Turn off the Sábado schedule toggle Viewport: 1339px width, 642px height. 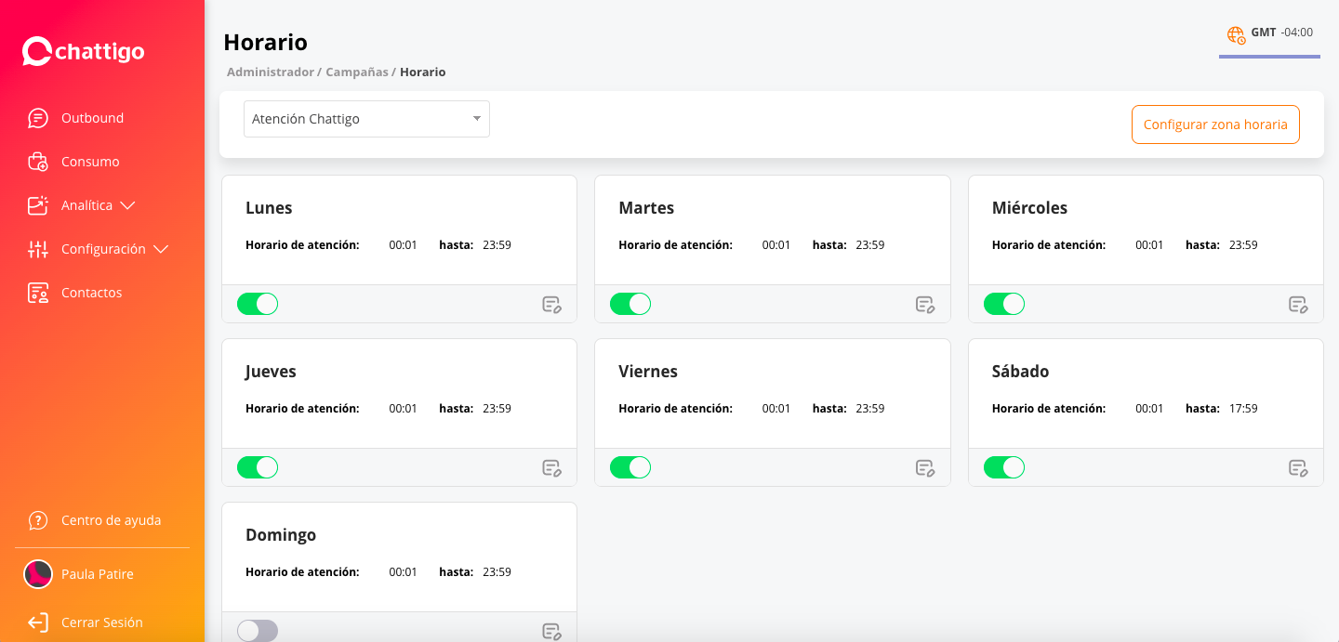pyautogui.click(x=1003, y=467)
